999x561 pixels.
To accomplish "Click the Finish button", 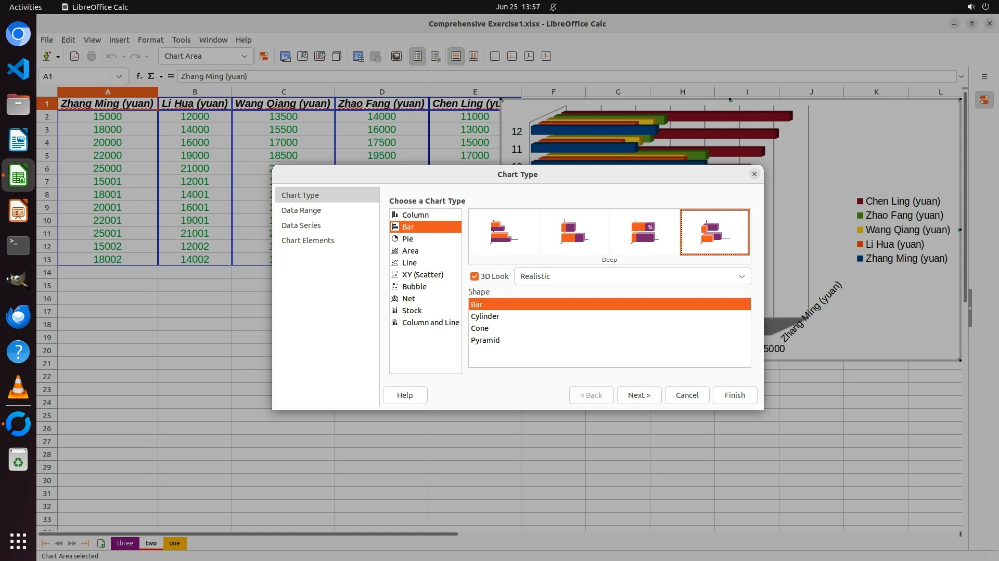I will [734, 395].
